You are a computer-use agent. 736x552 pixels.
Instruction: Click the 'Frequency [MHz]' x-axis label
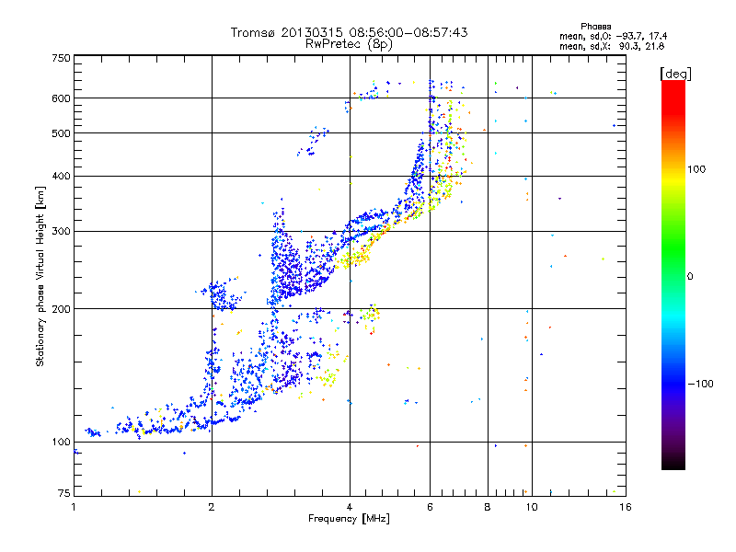(349, 519)
